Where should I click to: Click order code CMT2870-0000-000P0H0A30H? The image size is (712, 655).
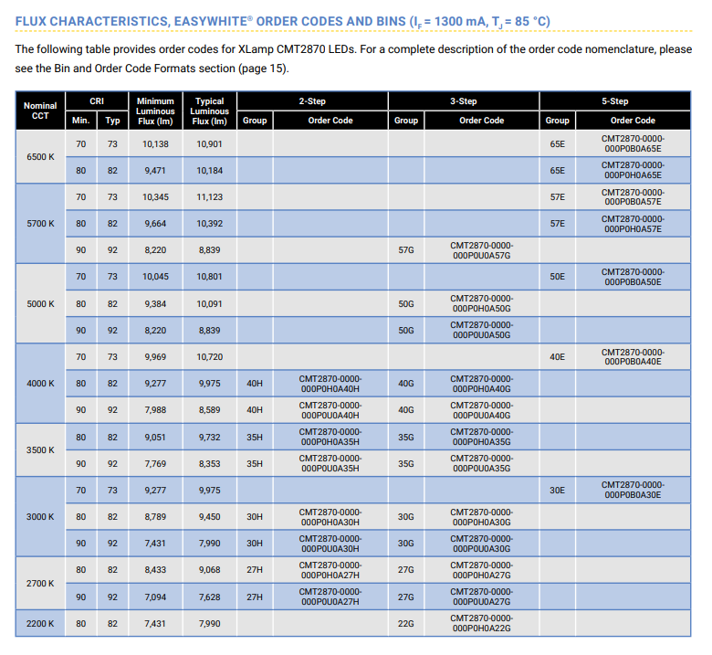(x=330, y=517)
